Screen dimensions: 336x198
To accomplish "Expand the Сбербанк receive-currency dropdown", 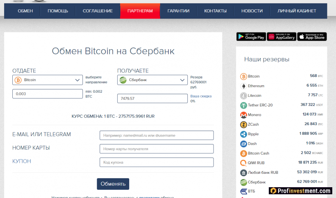I will coord(152,80).
